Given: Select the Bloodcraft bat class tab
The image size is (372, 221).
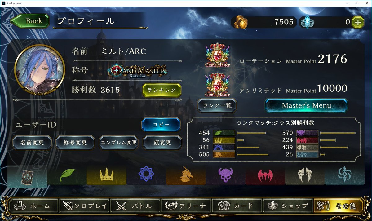Looking at the screenshot, I should (x=265, y=175).
